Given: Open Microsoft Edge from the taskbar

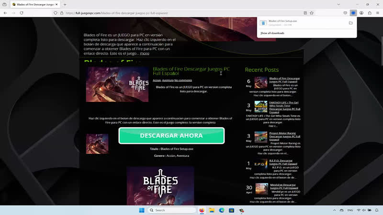Looking at the screenshot, I should 222,210.
